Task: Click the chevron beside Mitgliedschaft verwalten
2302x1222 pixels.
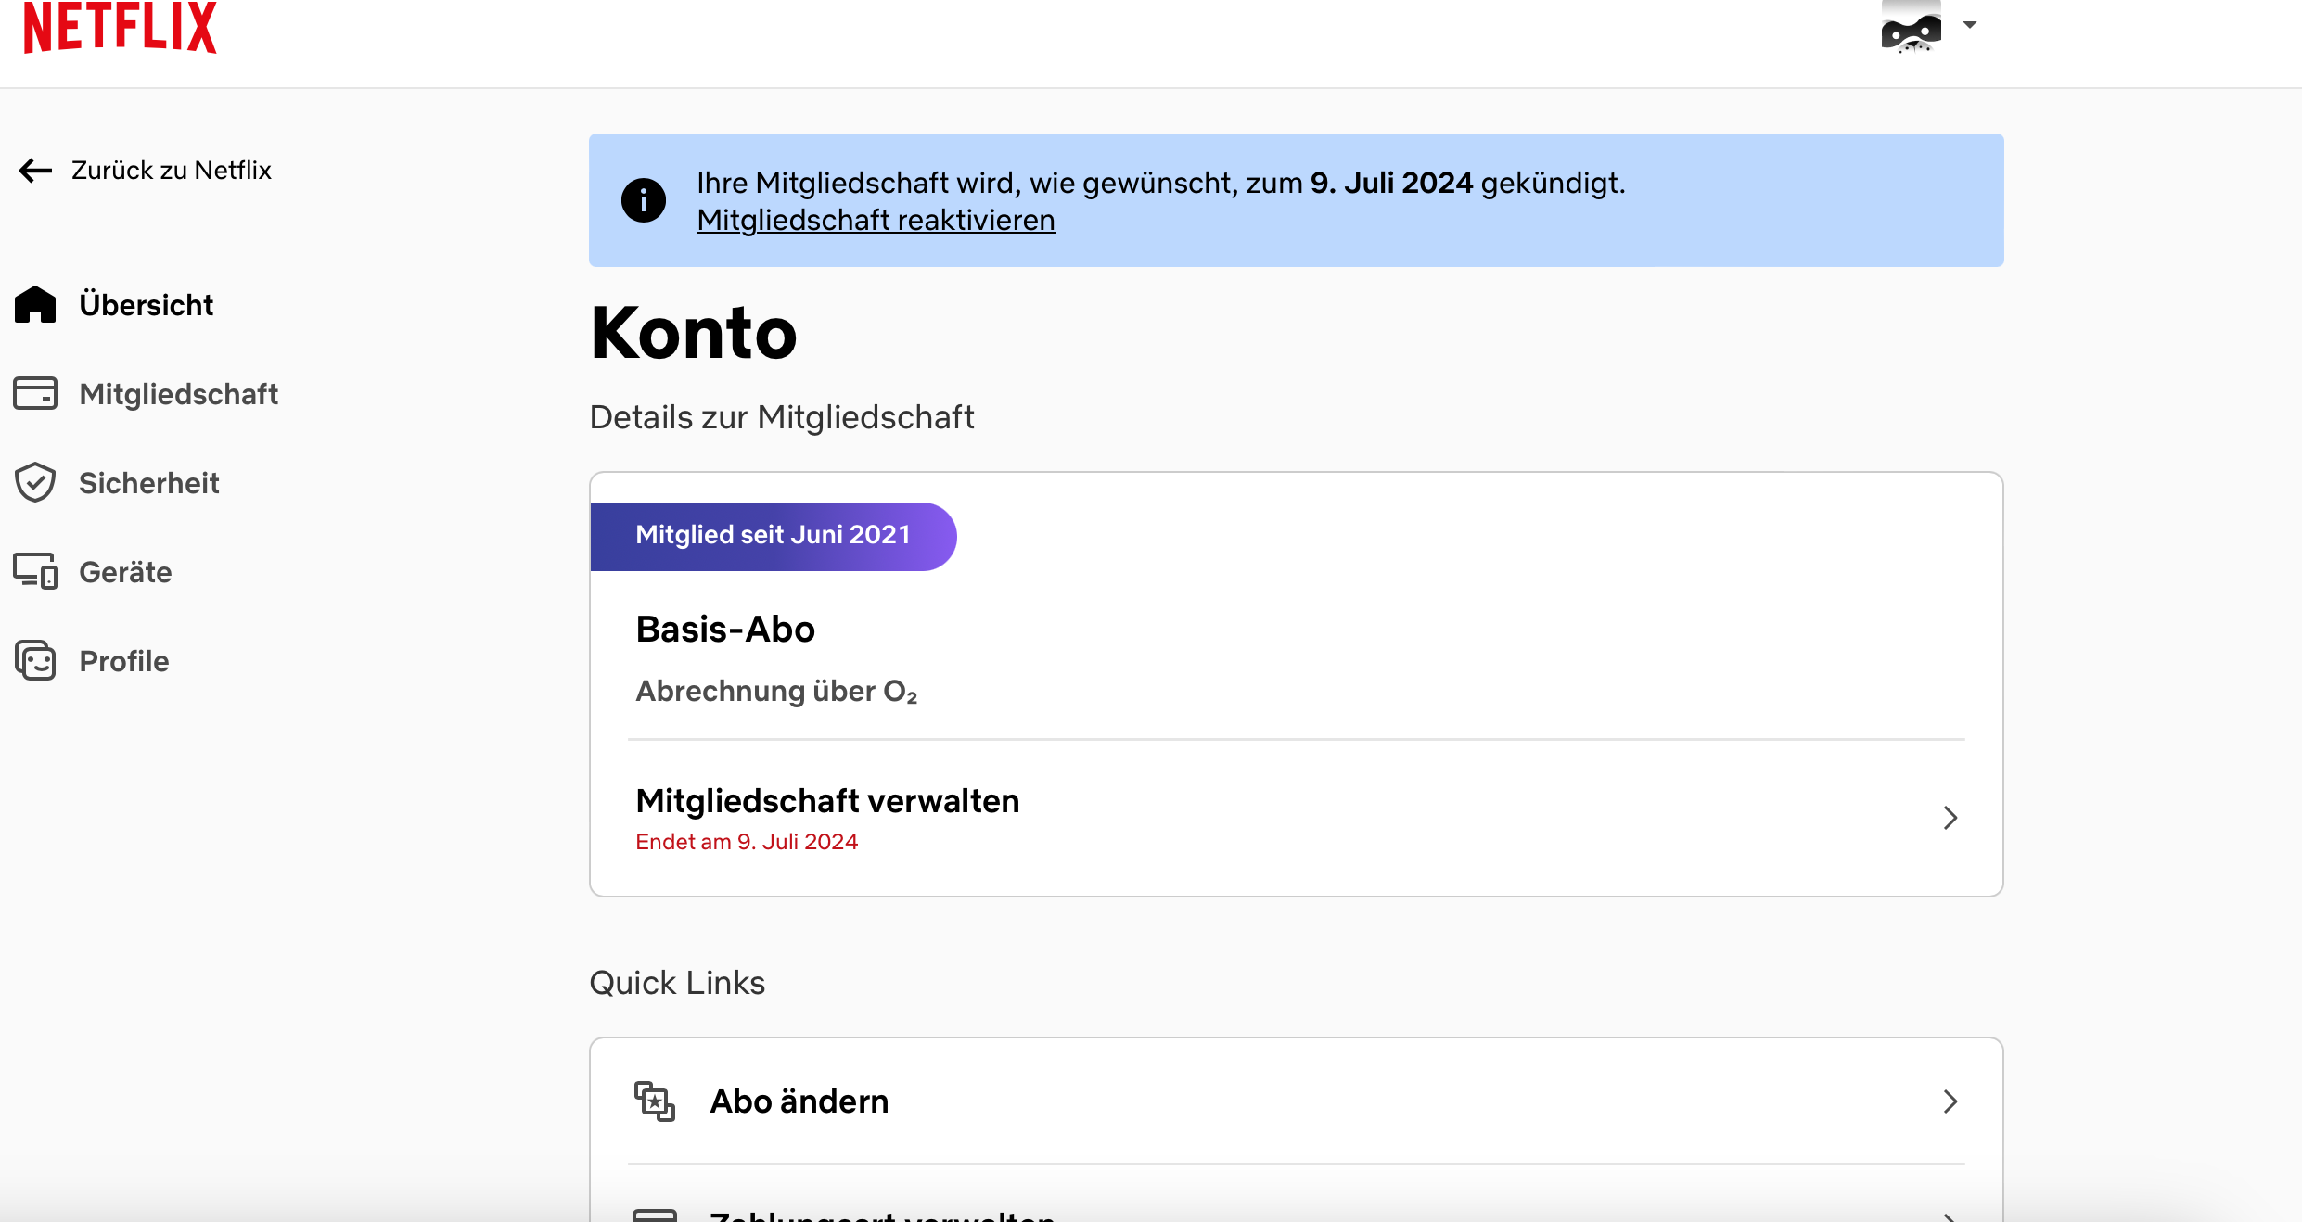Action: pyautogui.click(x=1950, y=818)
